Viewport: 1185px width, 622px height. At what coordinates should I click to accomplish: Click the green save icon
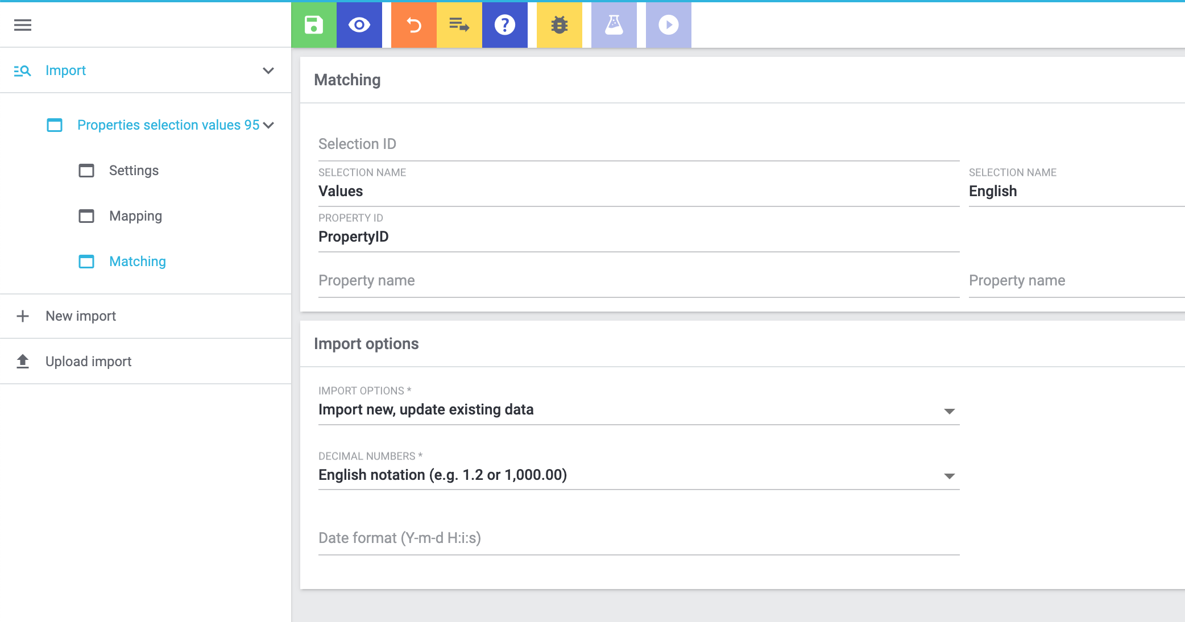pos(313,25)
